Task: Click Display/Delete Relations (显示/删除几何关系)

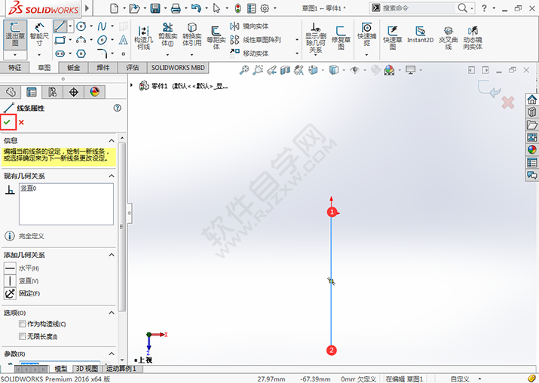Action: (316, 37)
